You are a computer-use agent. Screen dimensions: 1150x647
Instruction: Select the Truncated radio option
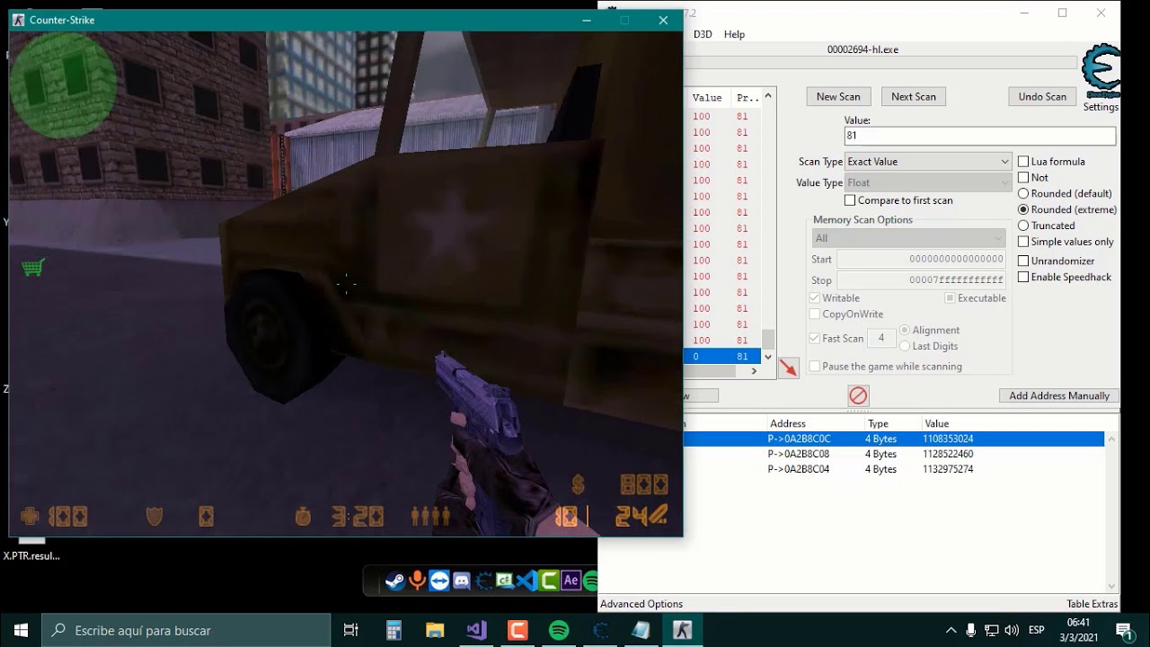pyautogui.click(x=1023, y=226)
